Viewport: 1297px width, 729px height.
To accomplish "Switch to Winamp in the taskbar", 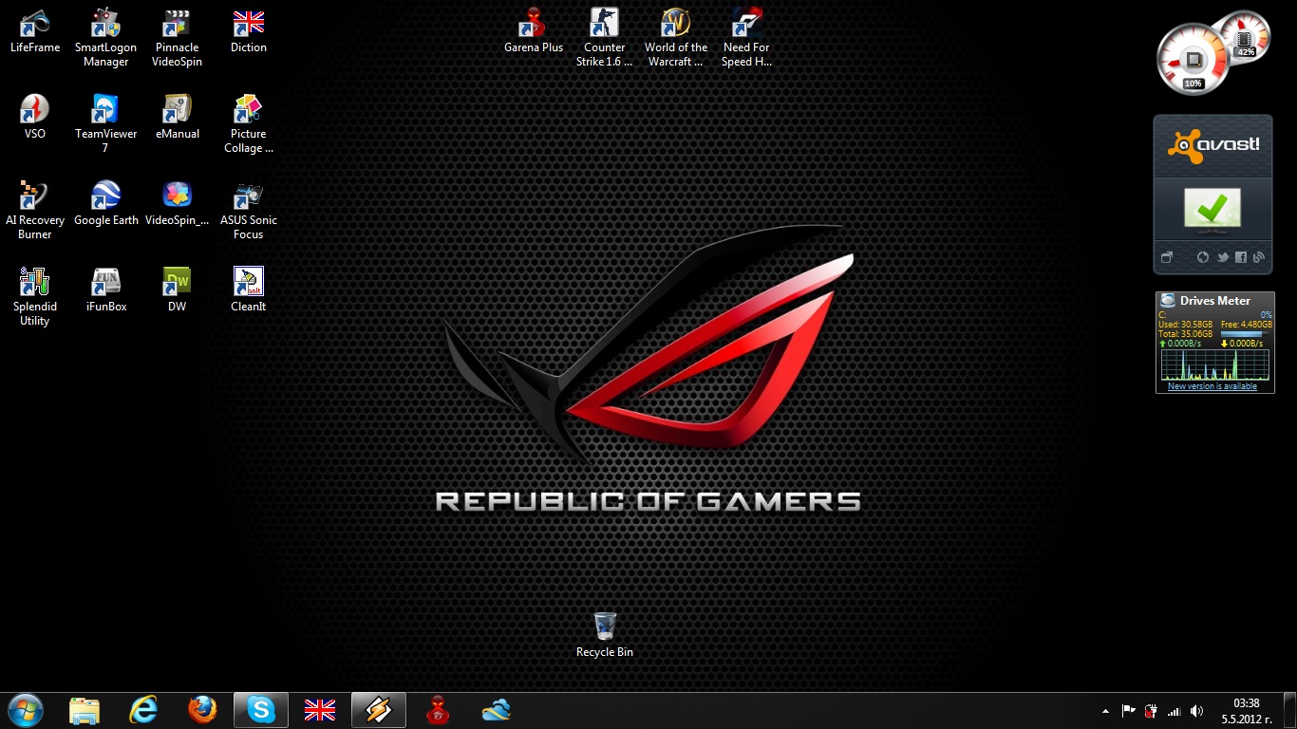I will click(379, 710).
